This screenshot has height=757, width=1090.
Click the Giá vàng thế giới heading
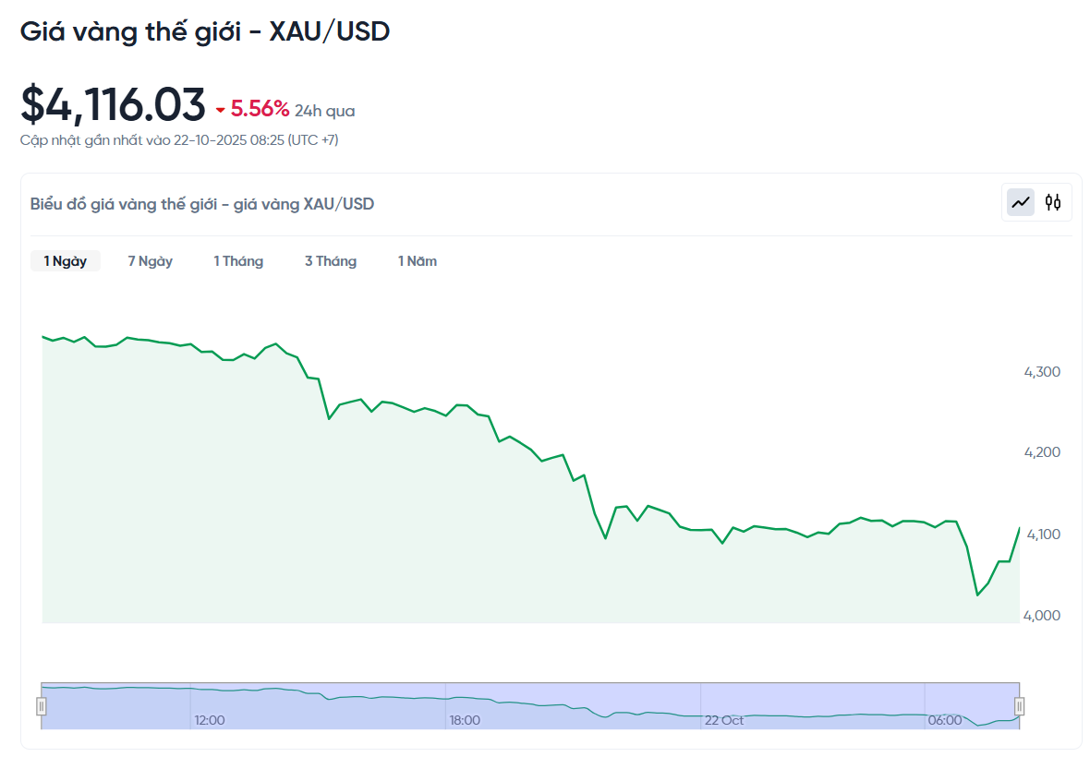[x=205, y=30]
